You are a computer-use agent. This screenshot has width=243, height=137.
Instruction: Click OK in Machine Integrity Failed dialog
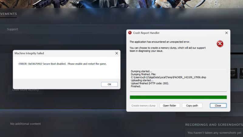[x=109, y=84]
